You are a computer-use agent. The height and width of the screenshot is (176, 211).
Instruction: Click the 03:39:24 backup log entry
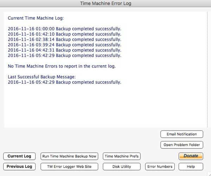click(64, 45)
